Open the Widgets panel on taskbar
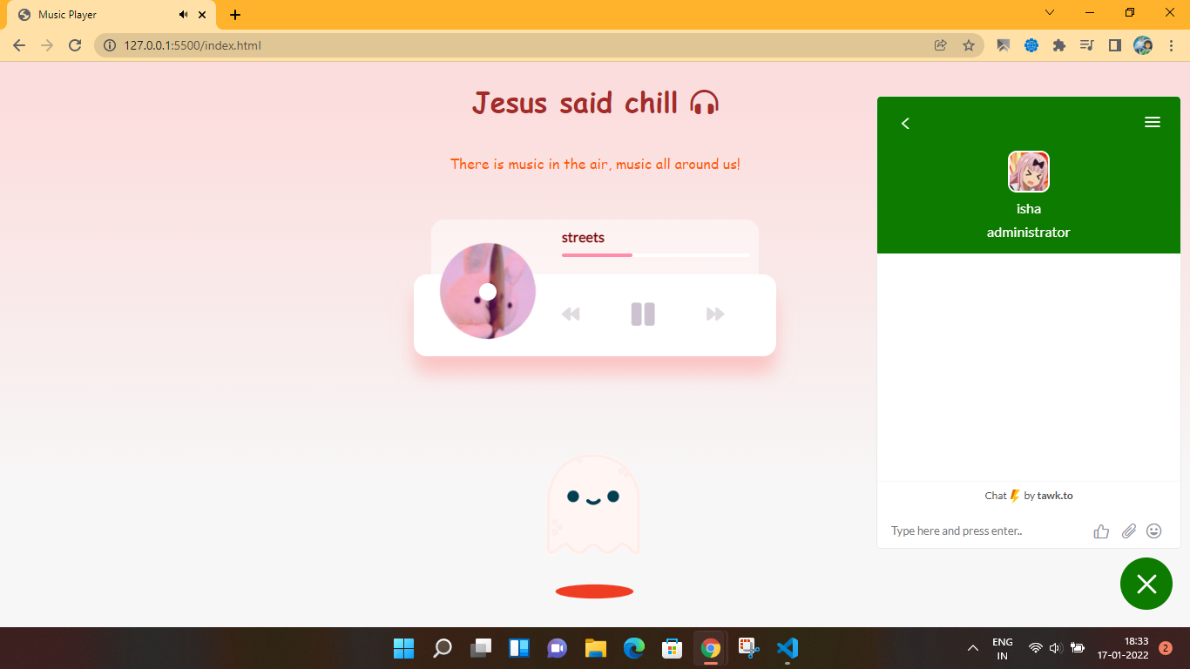 pos(519,648)
